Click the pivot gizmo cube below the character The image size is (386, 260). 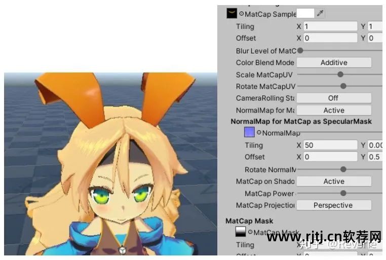pos(123,250)
